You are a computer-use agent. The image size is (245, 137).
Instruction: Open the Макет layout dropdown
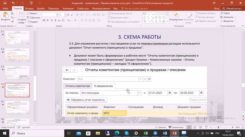point(33,14)
